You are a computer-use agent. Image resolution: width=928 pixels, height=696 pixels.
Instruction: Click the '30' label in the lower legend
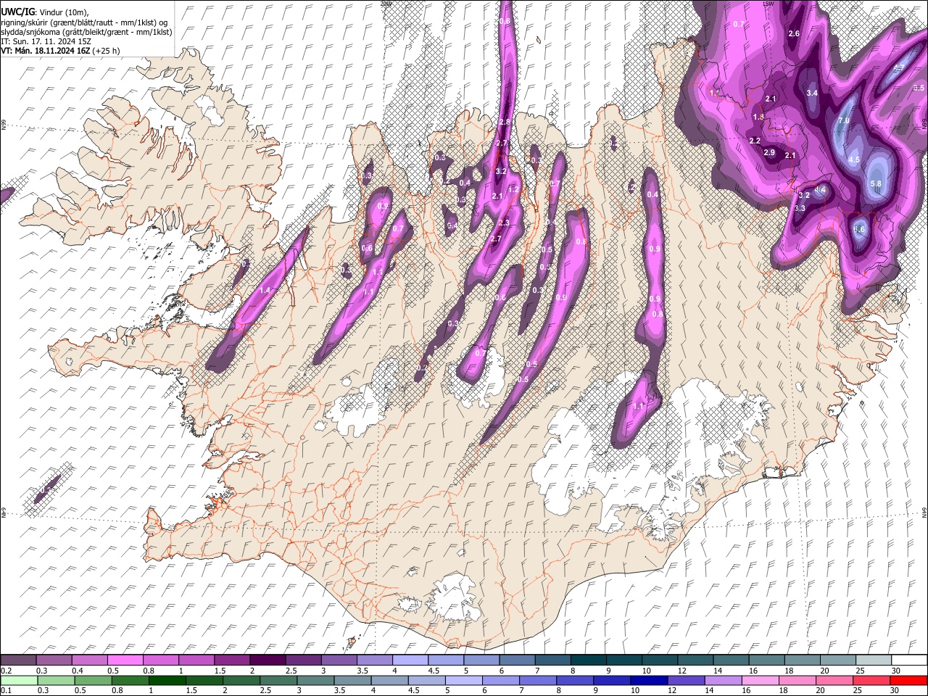[895, 690]
